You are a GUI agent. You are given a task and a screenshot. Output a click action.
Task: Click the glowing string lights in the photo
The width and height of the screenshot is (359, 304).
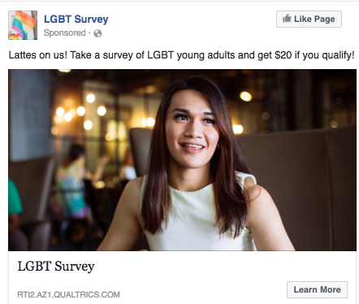pos(79,112)
